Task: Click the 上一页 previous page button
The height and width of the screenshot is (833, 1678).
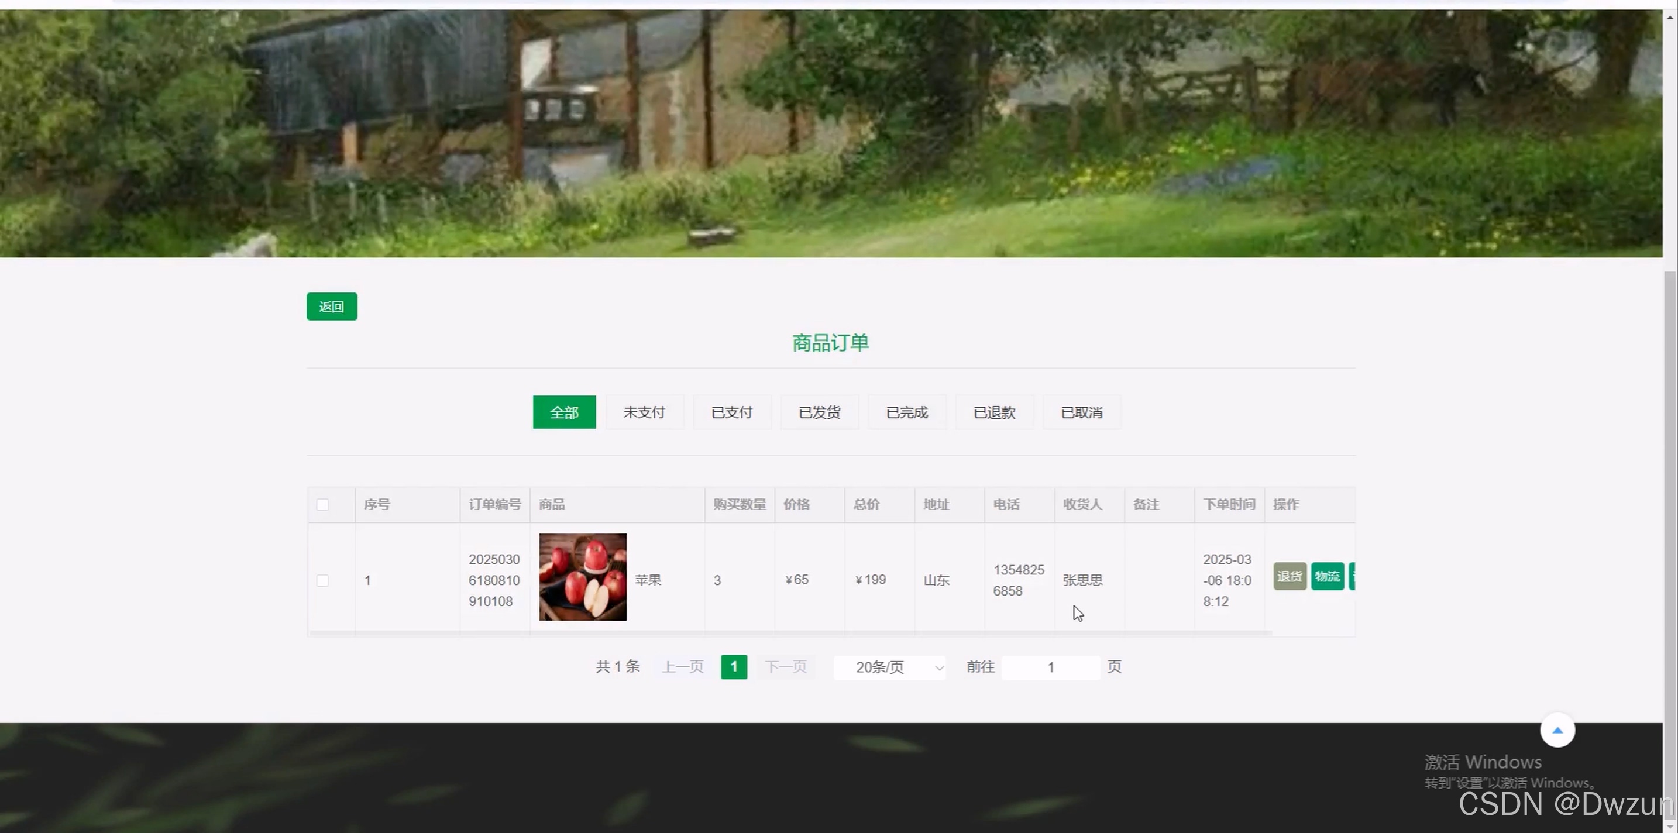Action: 683,667
